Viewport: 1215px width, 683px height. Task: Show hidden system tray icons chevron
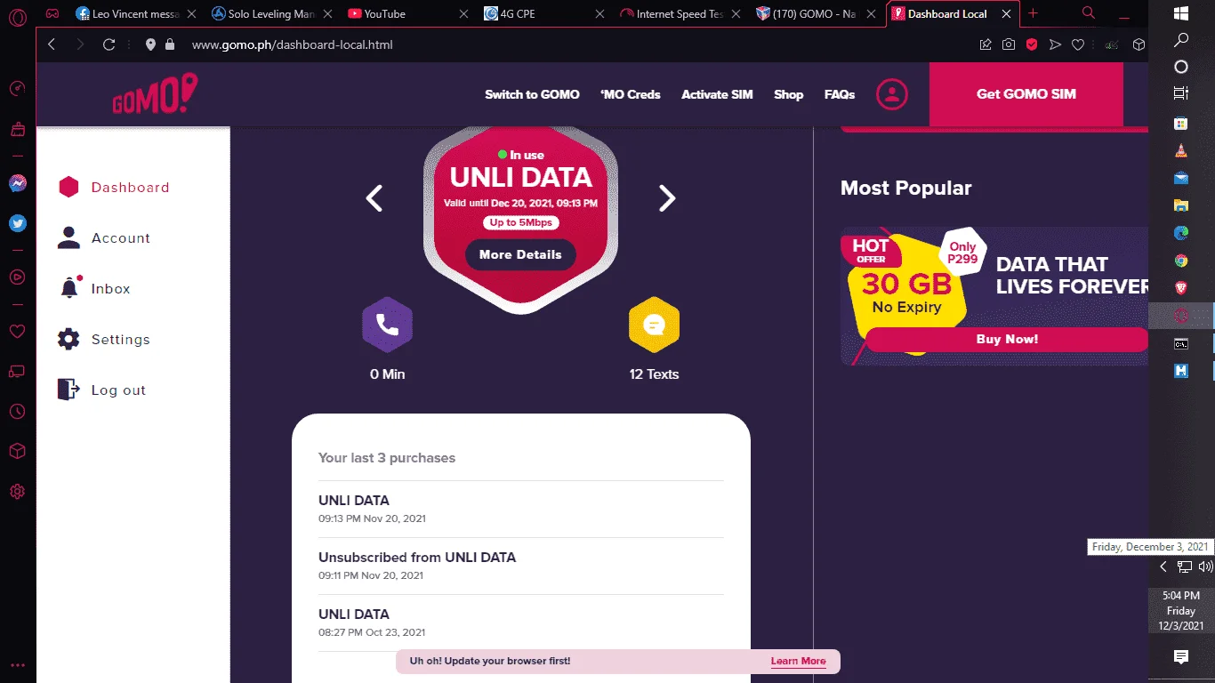pos(1163,566)
